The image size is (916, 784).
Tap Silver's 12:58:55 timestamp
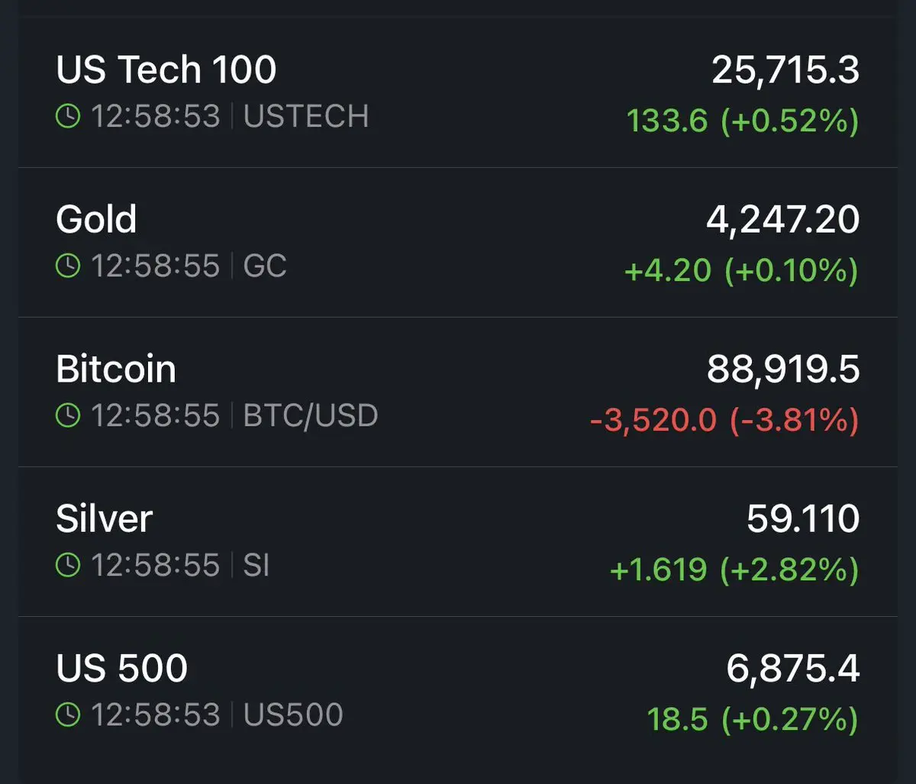155,566
